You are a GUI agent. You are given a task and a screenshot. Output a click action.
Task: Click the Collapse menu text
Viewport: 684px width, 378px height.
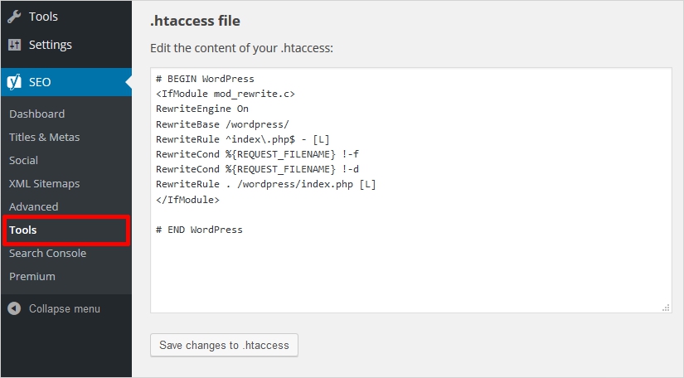click(x=64, y=308)
